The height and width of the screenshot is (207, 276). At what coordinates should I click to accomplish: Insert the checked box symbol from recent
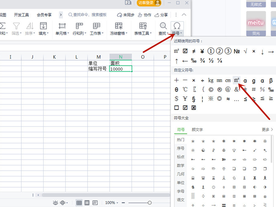[185, 51]
